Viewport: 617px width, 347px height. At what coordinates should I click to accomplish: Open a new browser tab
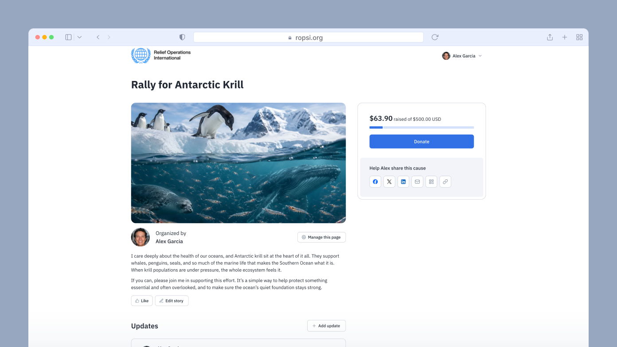coord(565,37)
